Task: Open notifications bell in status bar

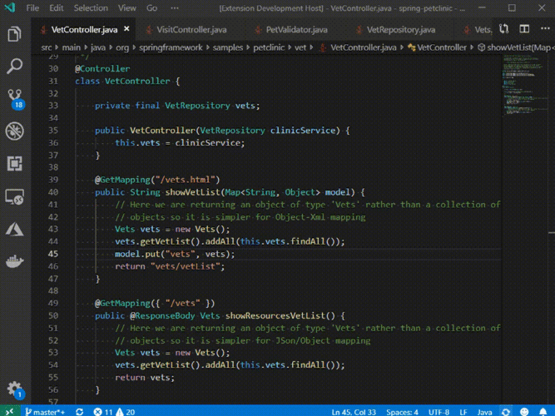Action: (x=543, y=411)
